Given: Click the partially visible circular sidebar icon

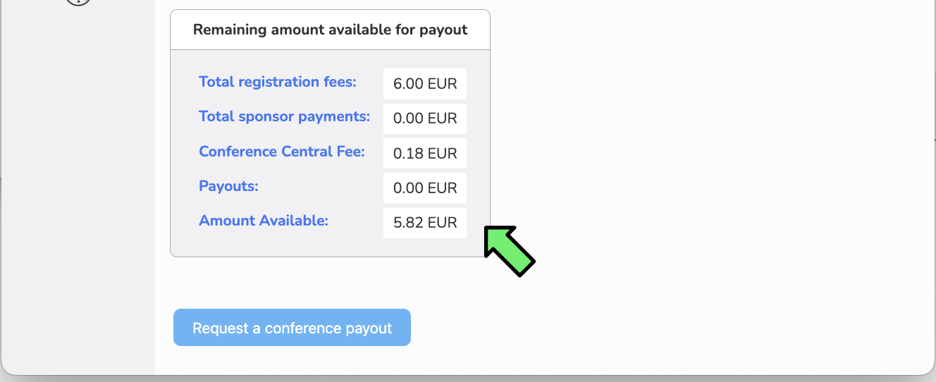Looking at the screenshot, I should coord(78,2).
